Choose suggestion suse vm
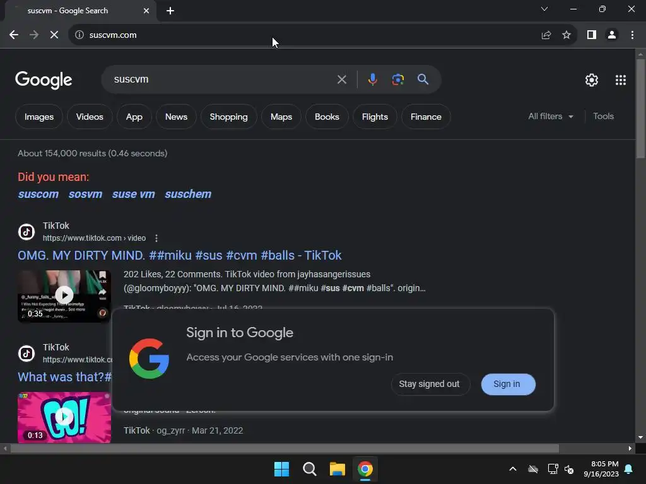The image size is (646, 484). 134,194
